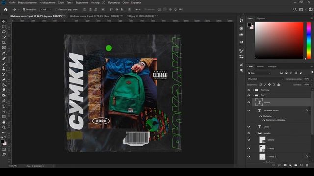Click the new group folder icon
Screen dimensions: 314x176
296,165
